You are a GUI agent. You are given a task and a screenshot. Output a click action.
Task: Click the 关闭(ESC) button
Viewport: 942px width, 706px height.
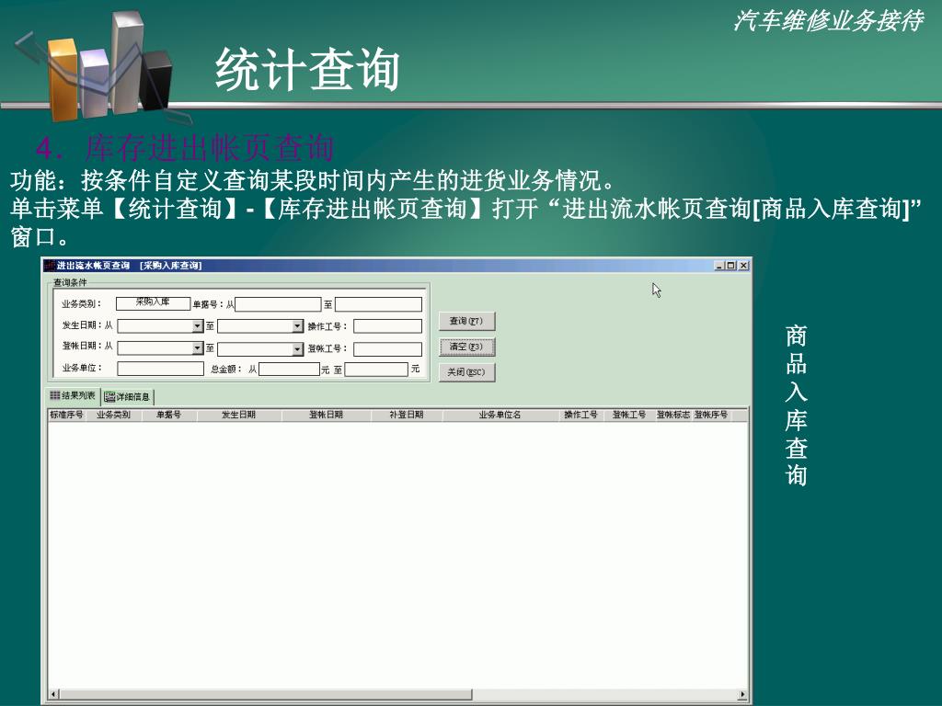[x=466, y=372]
